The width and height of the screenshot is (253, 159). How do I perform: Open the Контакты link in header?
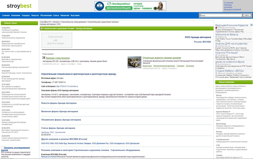point(228,7)
